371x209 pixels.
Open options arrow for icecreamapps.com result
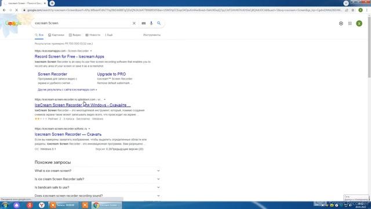[x=91, y=51]
